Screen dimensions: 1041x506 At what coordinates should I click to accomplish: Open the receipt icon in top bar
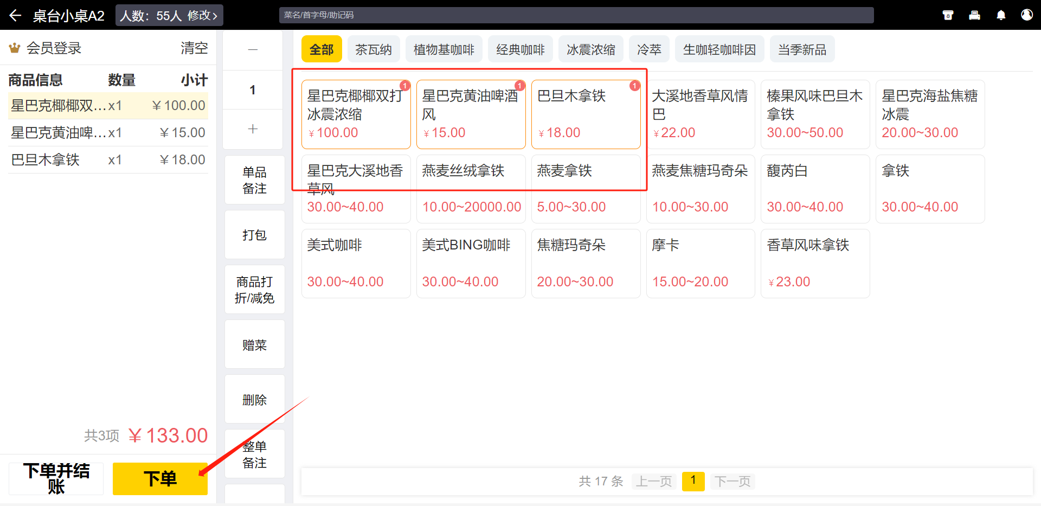(948, 15)
